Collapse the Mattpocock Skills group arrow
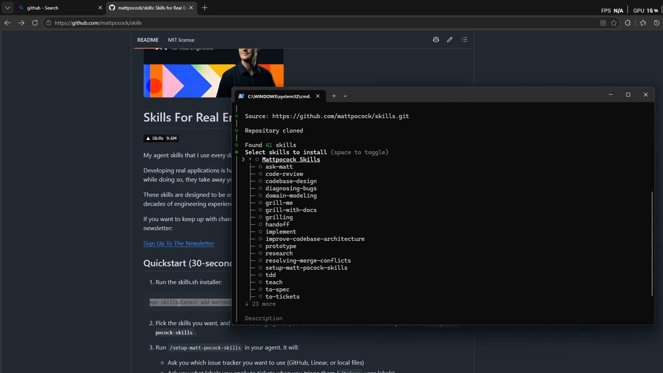The height and width of the screenshot is (373, 663). pyautogui.click(x=250, y=160)
